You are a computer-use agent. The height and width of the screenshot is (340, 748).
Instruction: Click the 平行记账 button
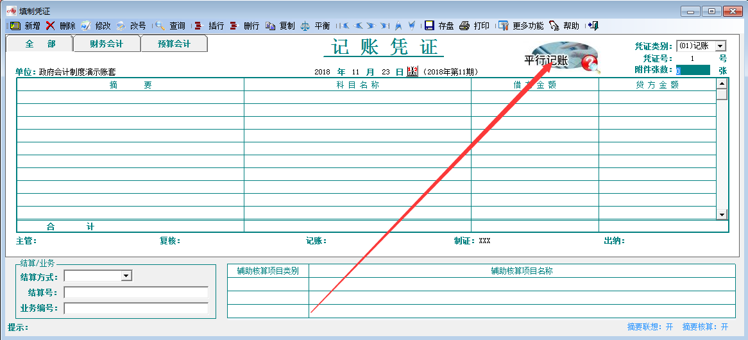click(x=547, y=60)
